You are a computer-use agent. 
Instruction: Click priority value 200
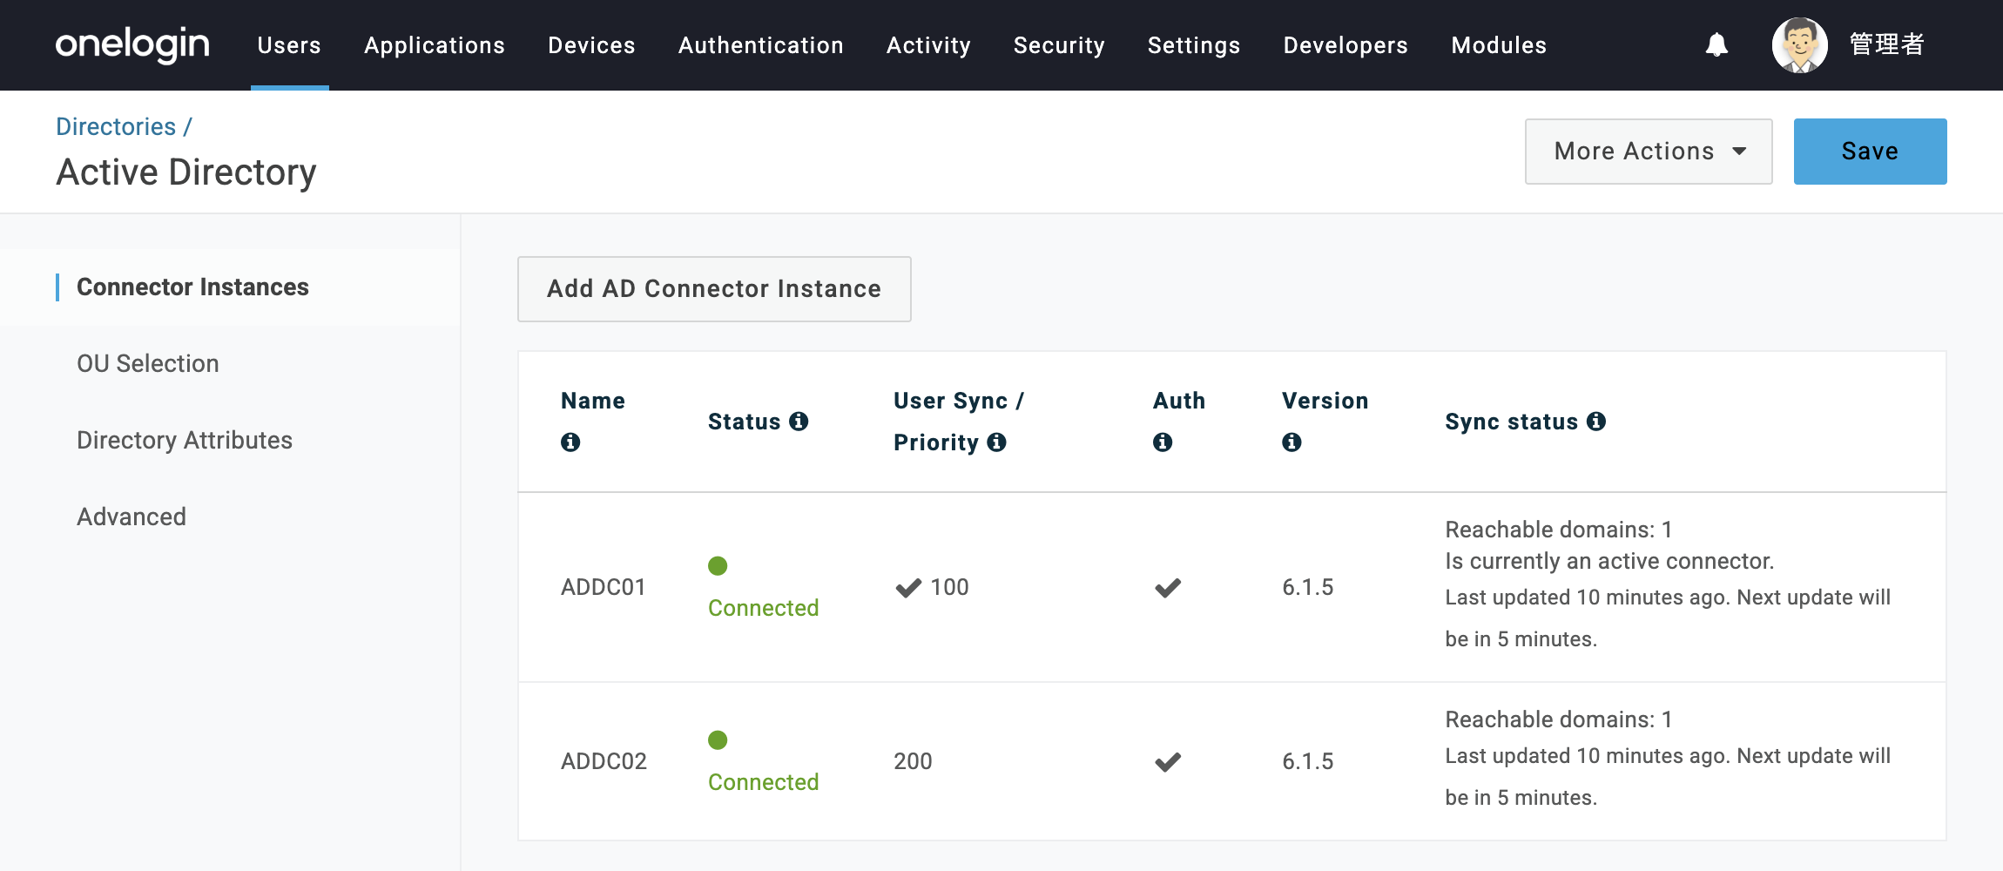[x=913, y=762]
